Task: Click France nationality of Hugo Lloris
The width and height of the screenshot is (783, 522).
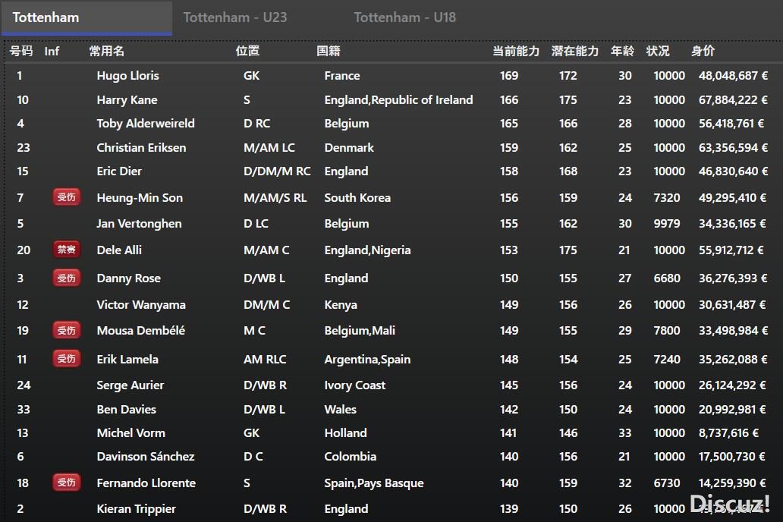Action: 342,76
